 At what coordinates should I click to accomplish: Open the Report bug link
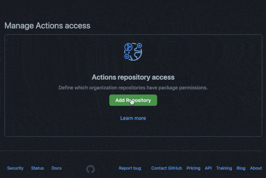point(130,168)
